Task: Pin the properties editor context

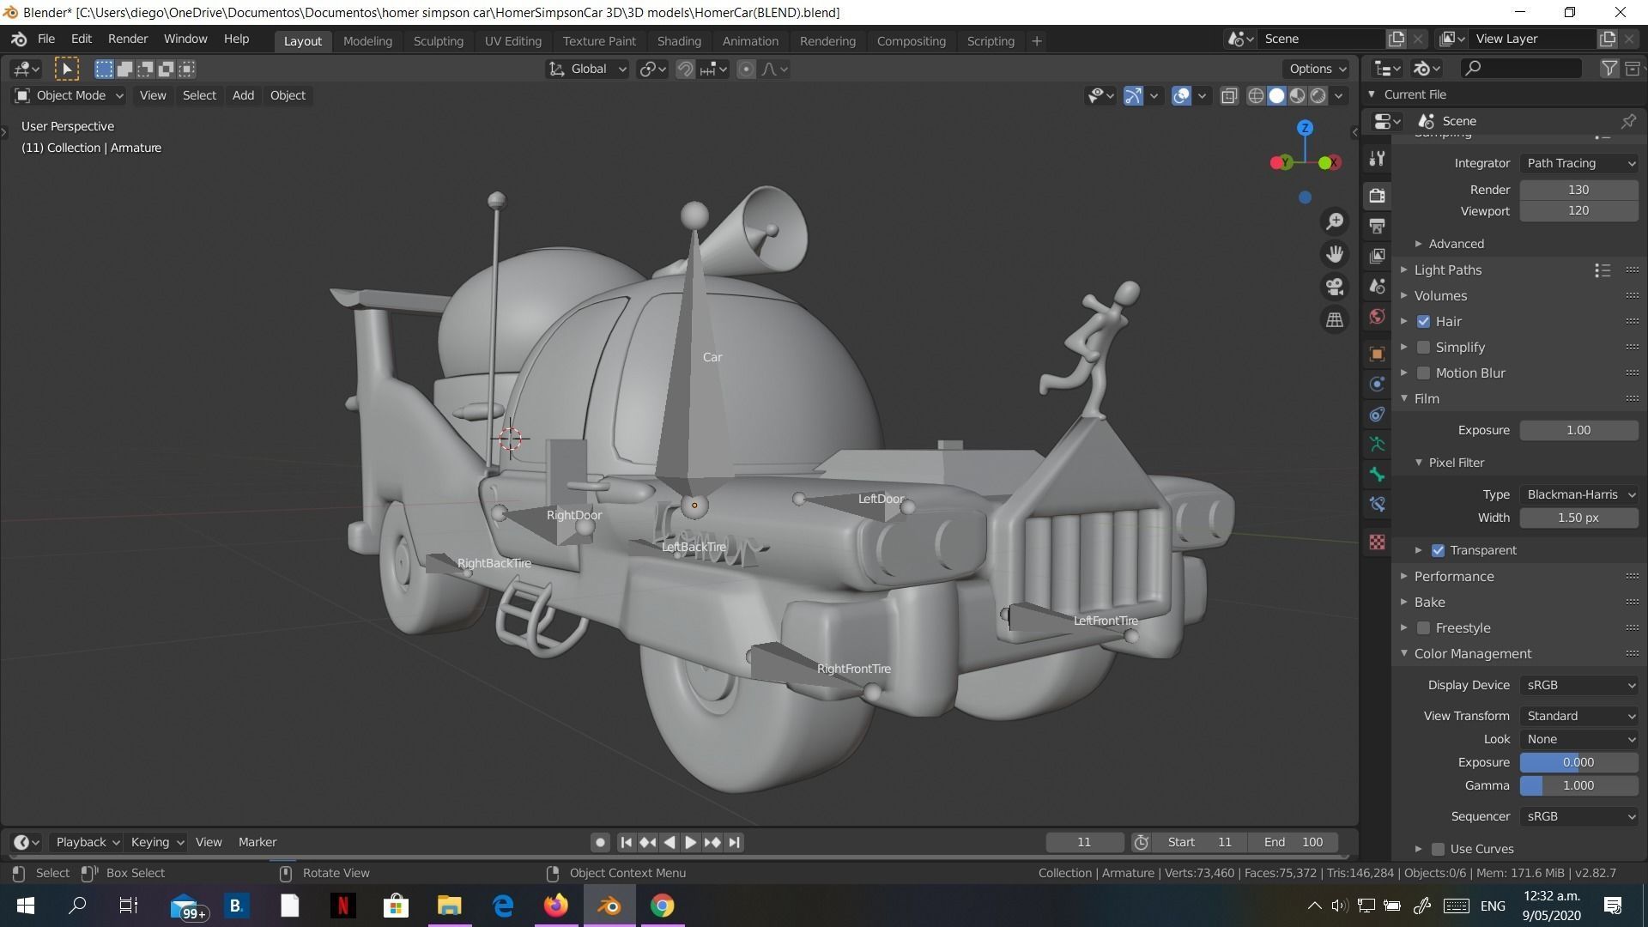Action: 1628,121
